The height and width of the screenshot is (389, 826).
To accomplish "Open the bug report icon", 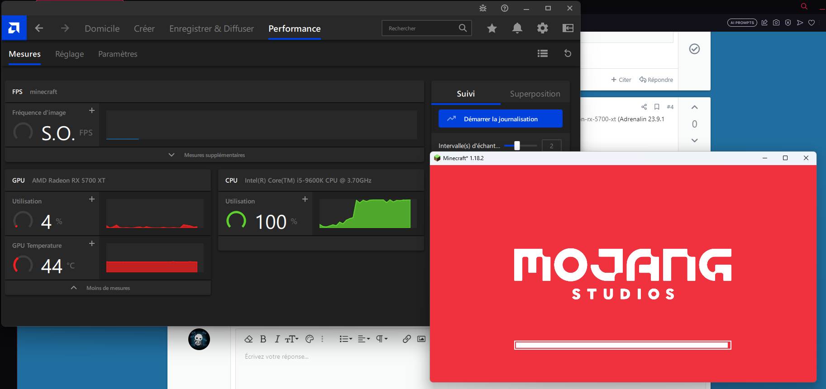I will 483,8.
